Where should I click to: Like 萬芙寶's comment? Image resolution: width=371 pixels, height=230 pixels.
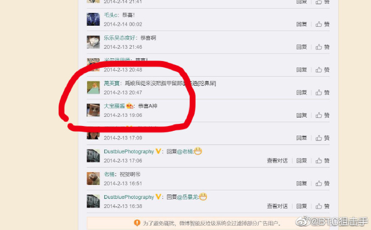323,92
